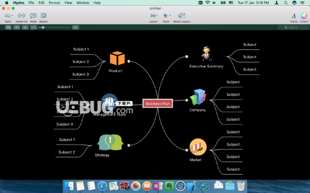Image resolution: width=310 pixels, height=193 pixels.
Task: Select the Strategy heads icon
Action: [x=110, y=143]
